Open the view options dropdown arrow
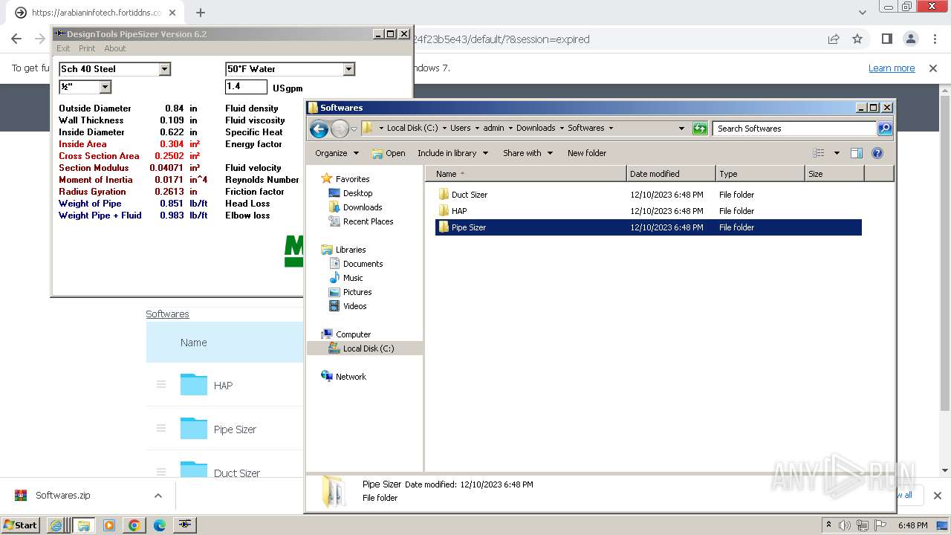The width and height of the screenshot is (951, 535). pos(837,153)
